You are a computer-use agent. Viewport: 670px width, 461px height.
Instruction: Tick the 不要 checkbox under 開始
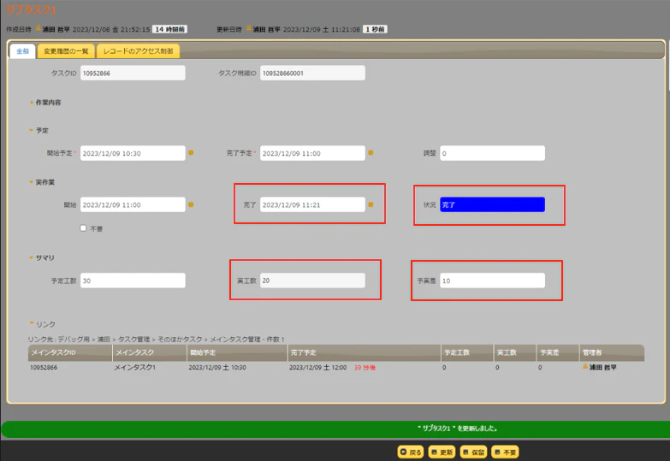(83, 228)
